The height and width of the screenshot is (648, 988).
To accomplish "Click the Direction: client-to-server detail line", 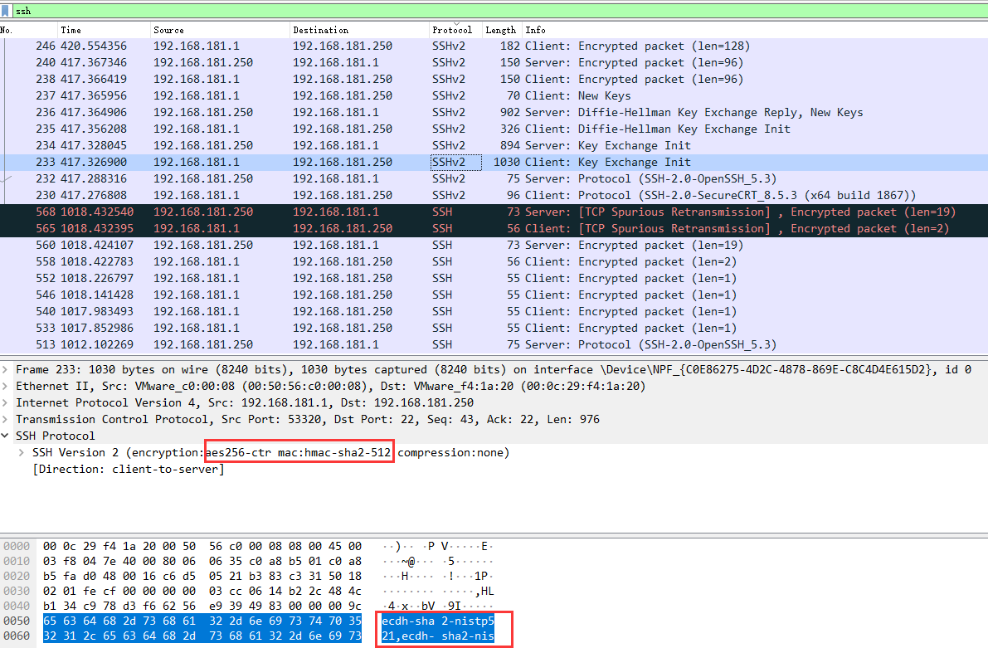I will (x=129, y=469).
